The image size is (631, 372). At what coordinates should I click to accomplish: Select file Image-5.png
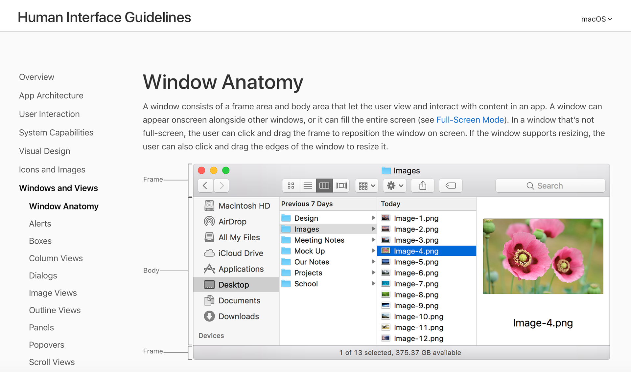(427, 262)
